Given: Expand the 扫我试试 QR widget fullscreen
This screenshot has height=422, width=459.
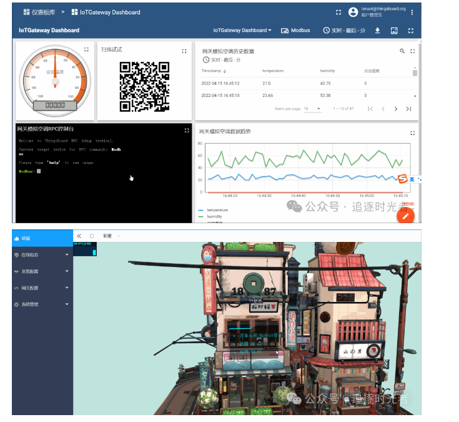Looking at the screenshot, I should (x=184, y=51).
